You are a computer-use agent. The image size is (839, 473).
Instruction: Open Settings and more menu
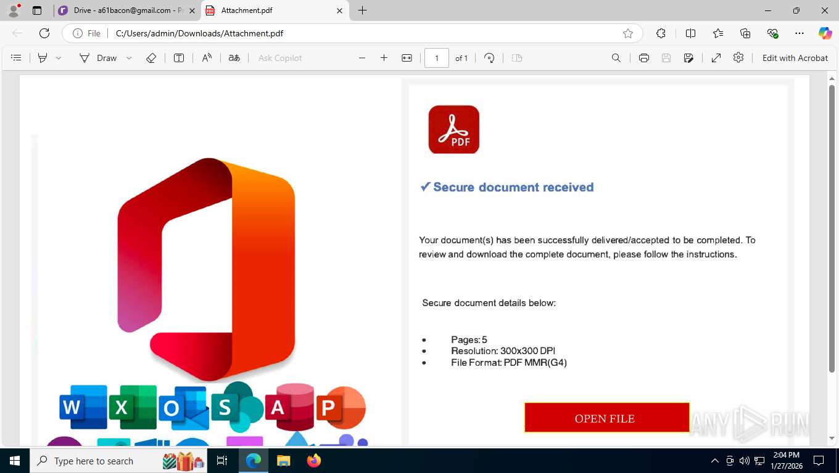[800, 33]
